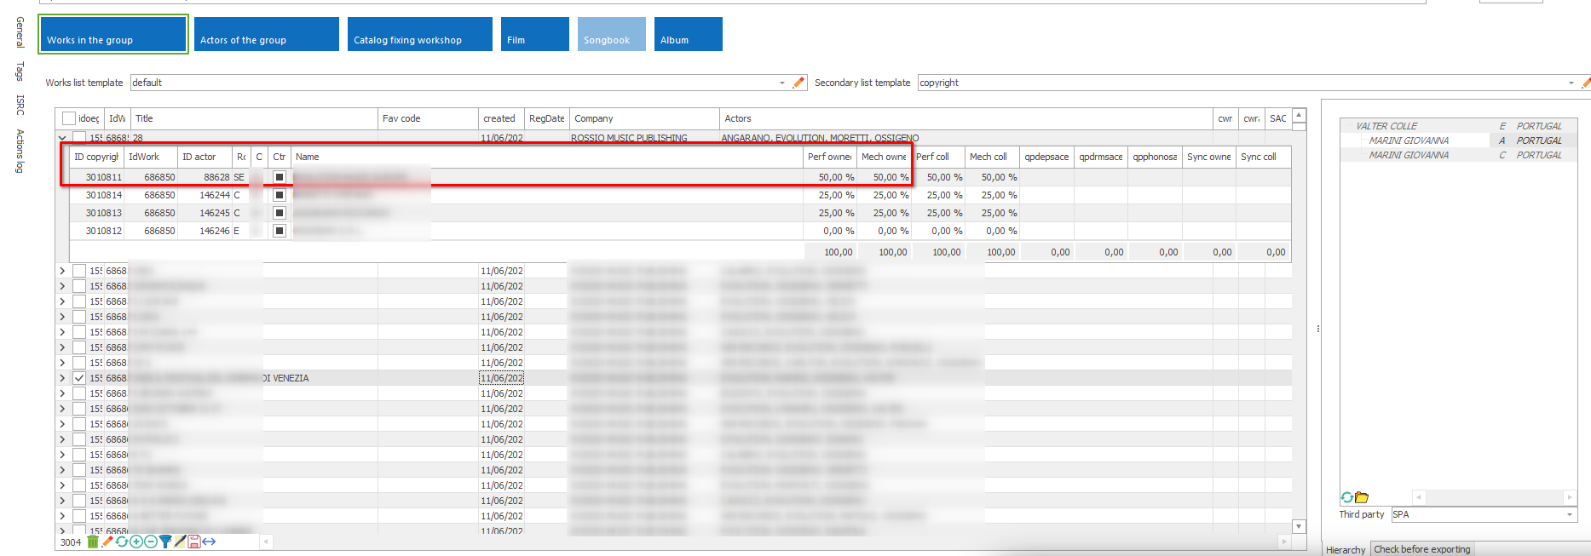The height and width of the screenshot is (556, 1591).
Task: Click the circled minus remove icon
Action: (151, 542)
